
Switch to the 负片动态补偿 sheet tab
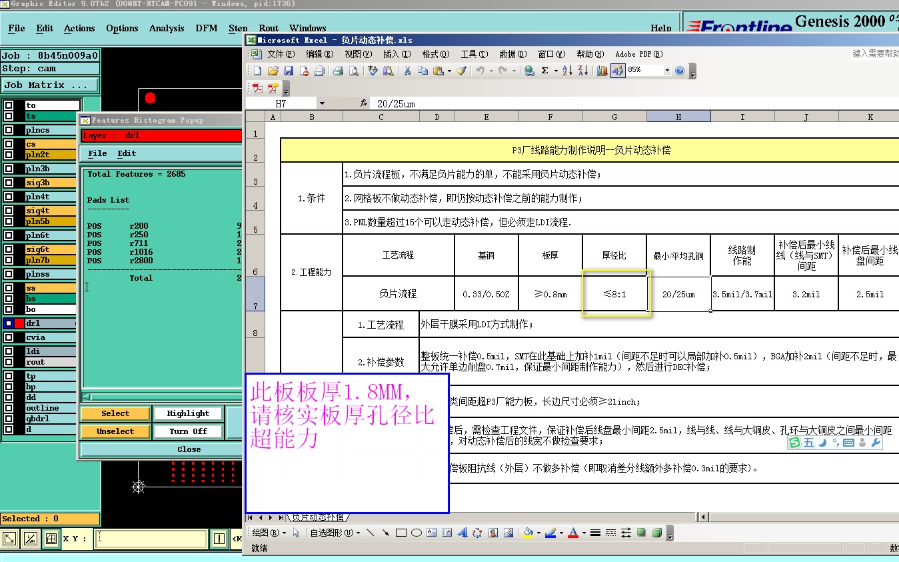point(318,517)
